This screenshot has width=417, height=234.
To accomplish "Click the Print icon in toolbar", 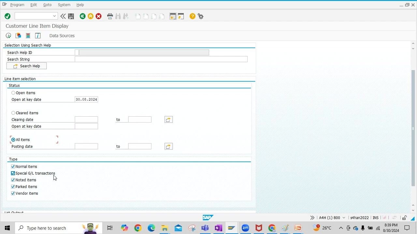I will coord(110,16).
